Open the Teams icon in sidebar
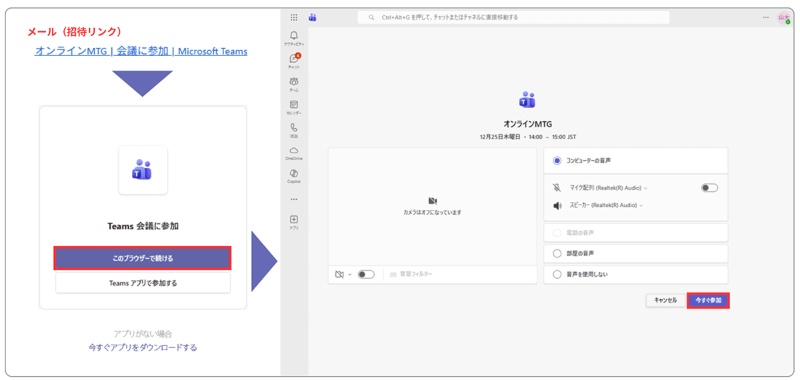 click(x=294, y=82)
